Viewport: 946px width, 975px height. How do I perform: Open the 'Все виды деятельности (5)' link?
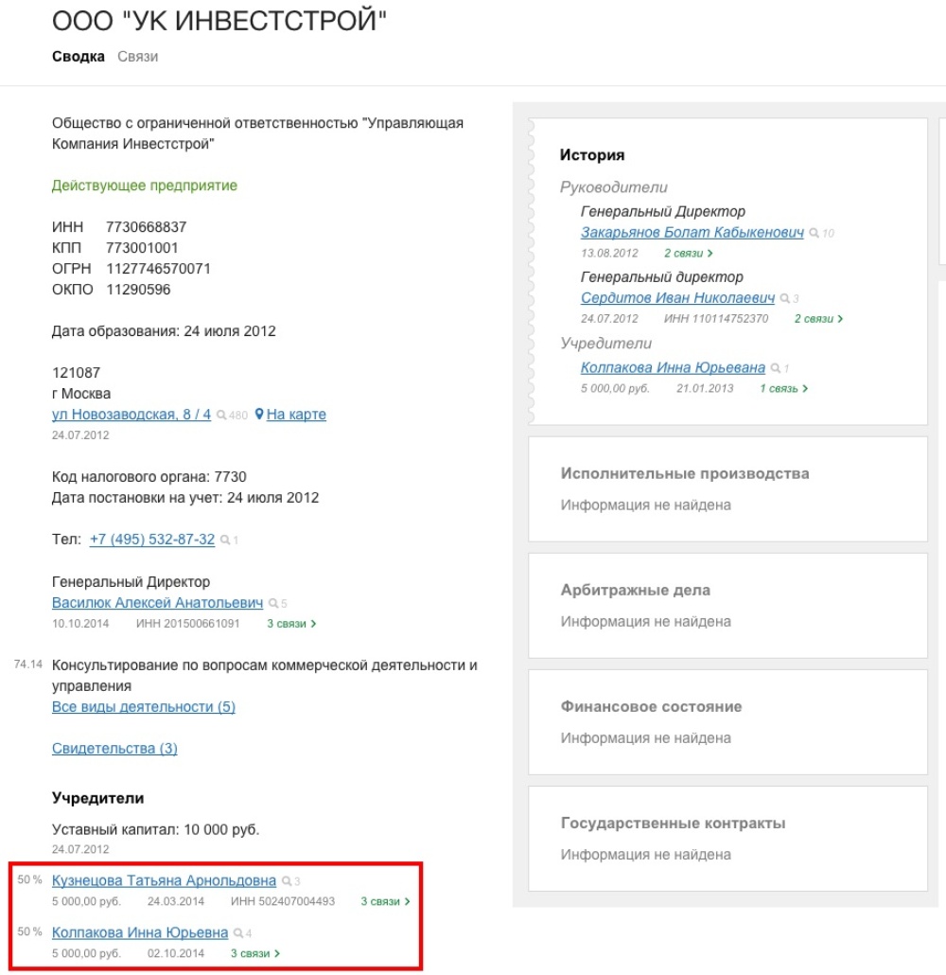click(144, 707)
